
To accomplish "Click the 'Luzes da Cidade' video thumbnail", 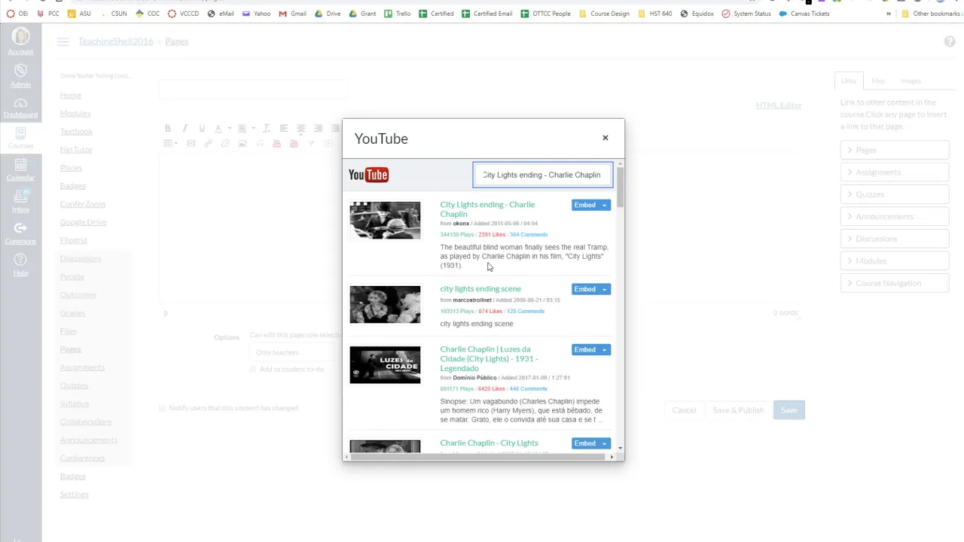I will click(385, 365).
